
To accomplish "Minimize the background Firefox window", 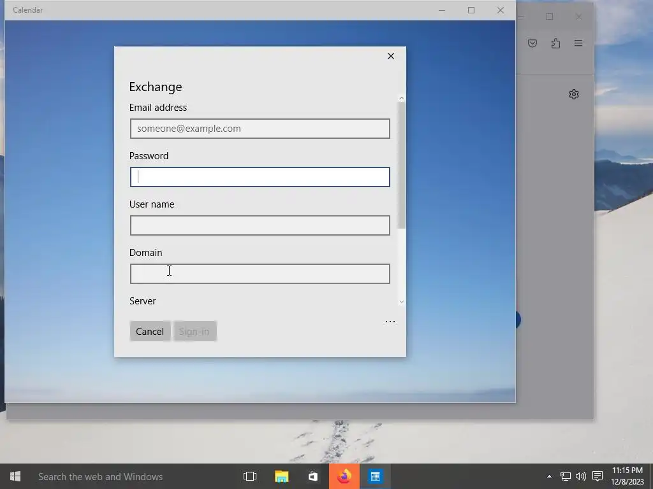I will click(520, 17).
